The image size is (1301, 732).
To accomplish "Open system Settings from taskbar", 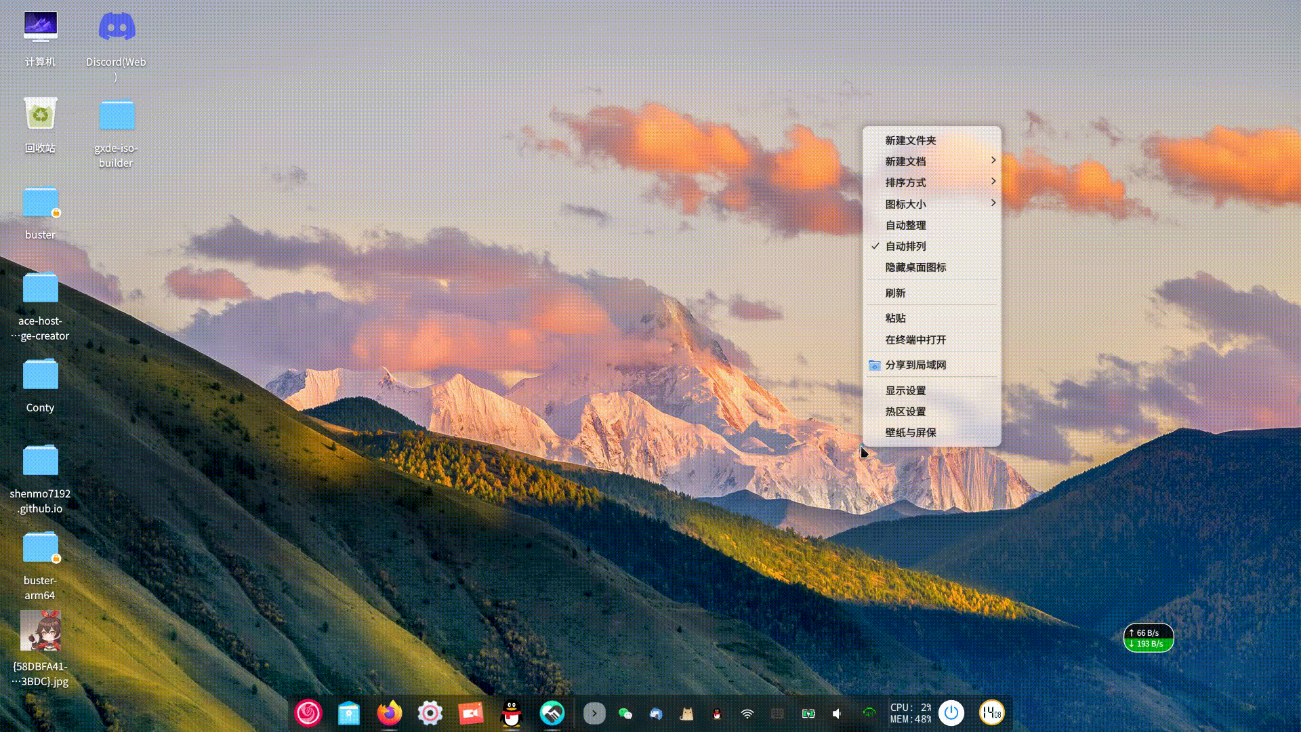I will coord(430,712).
